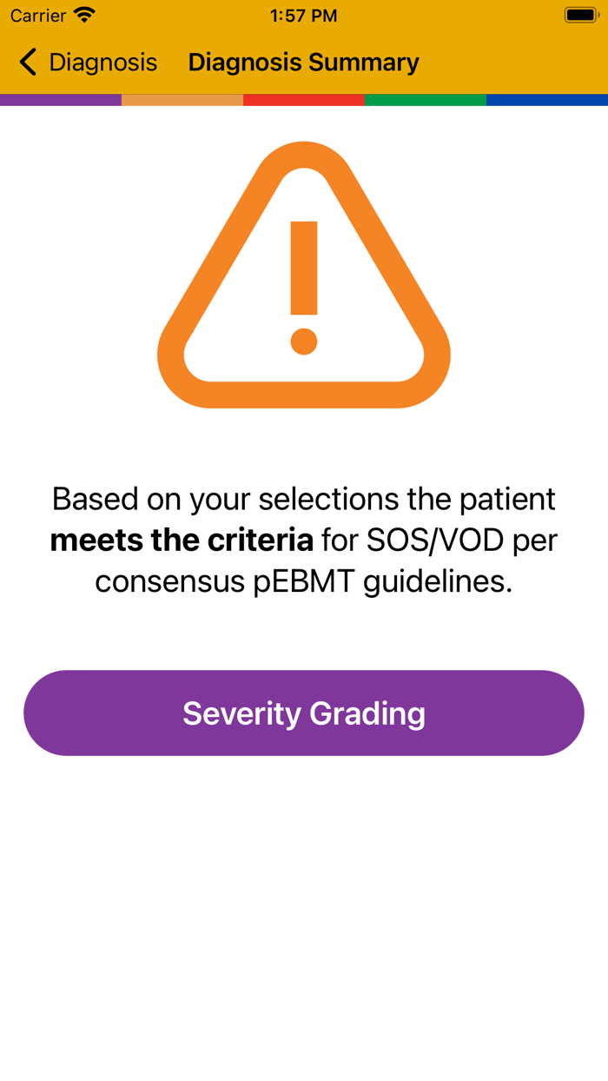
Task: Click the SOS/VOD guidelines message text
Action: click(x=304, y=539)
